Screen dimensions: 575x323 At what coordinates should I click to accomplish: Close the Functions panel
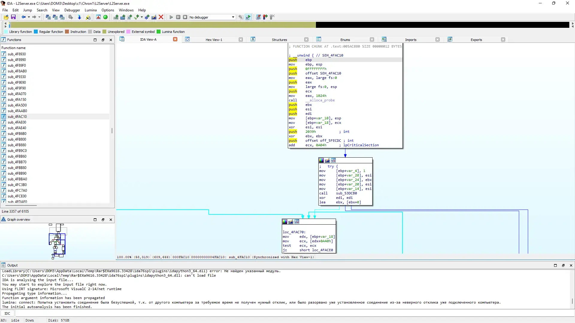coord(111,40)
